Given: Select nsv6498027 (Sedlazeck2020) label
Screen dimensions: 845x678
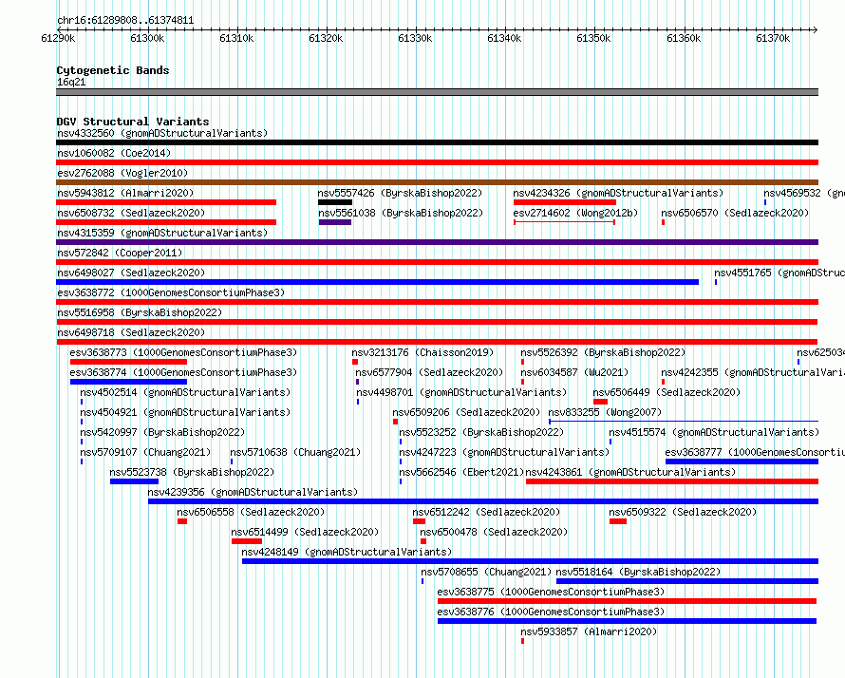Looking at the screenshot, I should coord(131,273).
